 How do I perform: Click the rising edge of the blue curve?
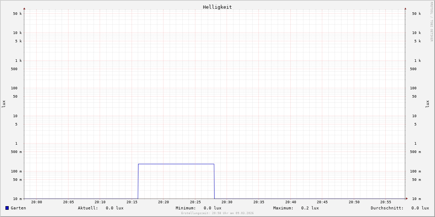[138, 181]
